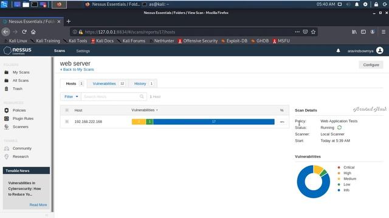The width and height of the screenshot is (389, 218).
Task: Click the blue info segment showing 17
Action: 213,122
